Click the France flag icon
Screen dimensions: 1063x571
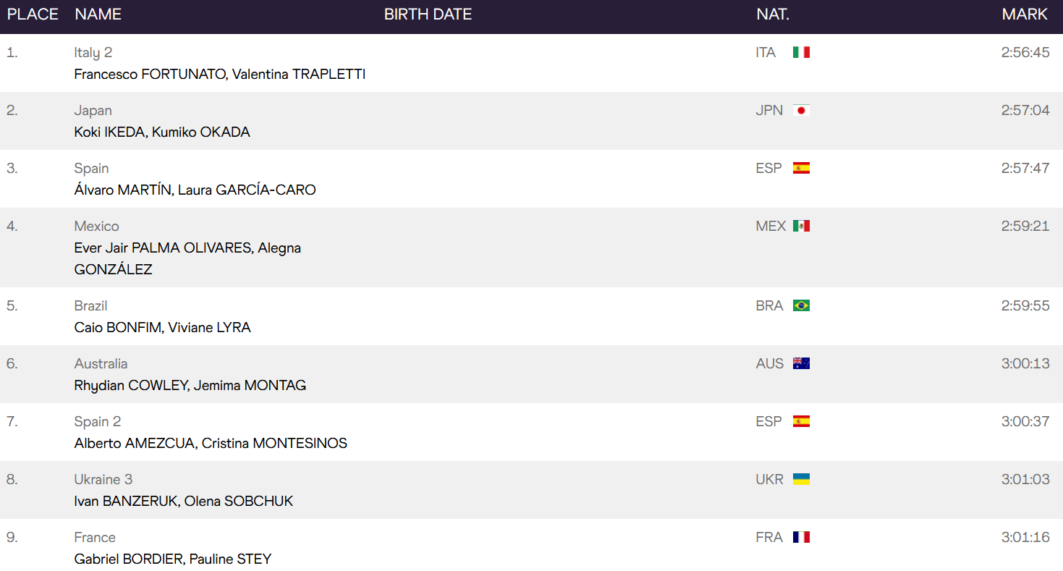pos(801,537)
